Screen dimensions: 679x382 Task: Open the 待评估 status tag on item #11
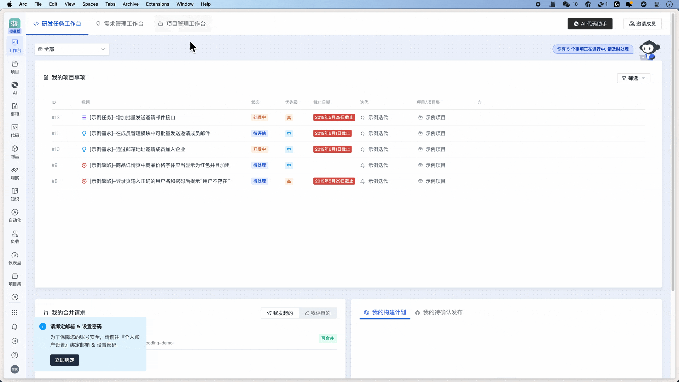(x=259, y=133)
